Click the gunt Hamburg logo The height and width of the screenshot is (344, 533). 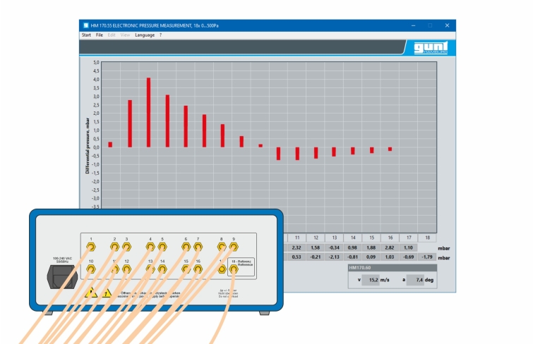(x=426, y=48)
